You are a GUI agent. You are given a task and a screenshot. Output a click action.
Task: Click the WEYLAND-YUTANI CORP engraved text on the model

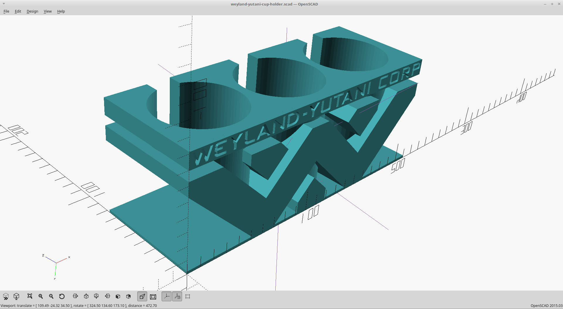click(x=308, y=114)
